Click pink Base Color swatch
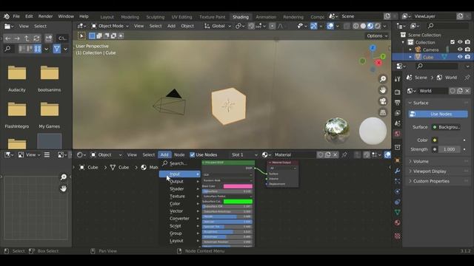This screenshot has width=474, height=266. point(238,186)
